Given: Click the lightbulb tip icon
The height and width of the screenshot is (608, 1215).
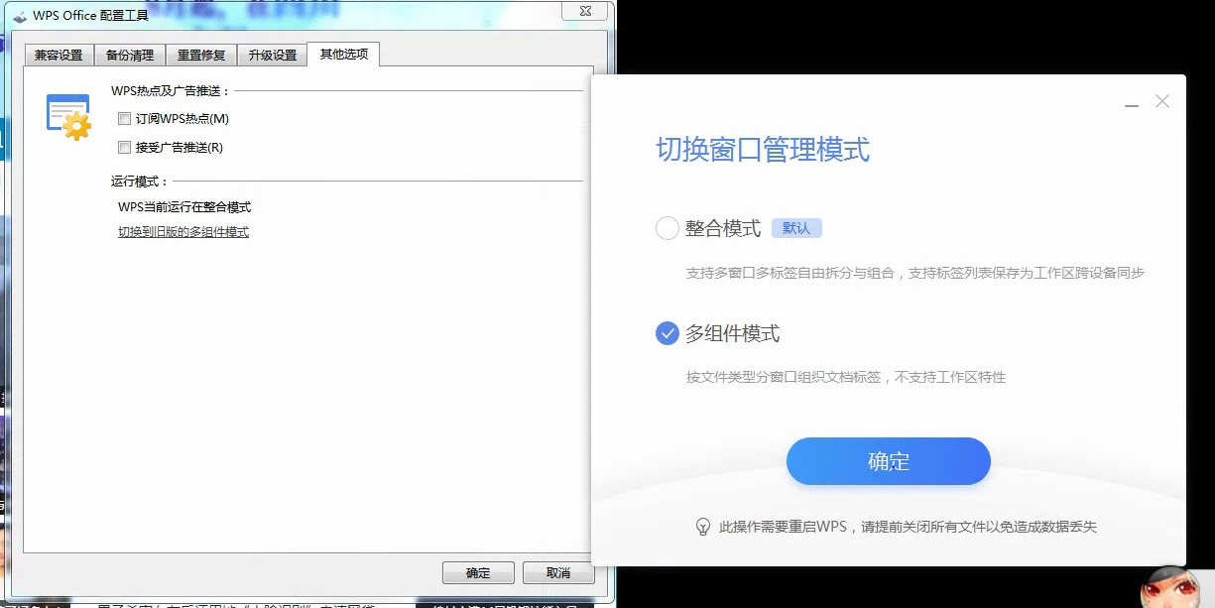Looking at the screenshot, I should point(703,527).
